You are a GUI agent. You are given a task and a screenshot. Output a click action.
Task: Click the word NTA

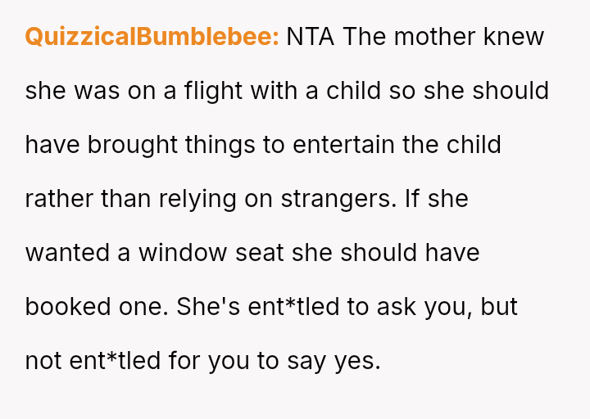pos(311,37)
